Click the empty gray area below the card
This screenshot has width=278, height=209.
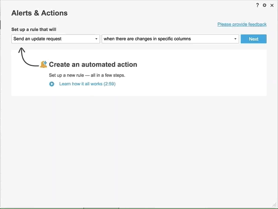point(139,151)
